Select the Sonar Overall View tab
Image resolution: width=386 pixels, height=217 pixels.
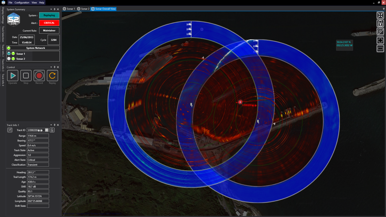point(104,9)
